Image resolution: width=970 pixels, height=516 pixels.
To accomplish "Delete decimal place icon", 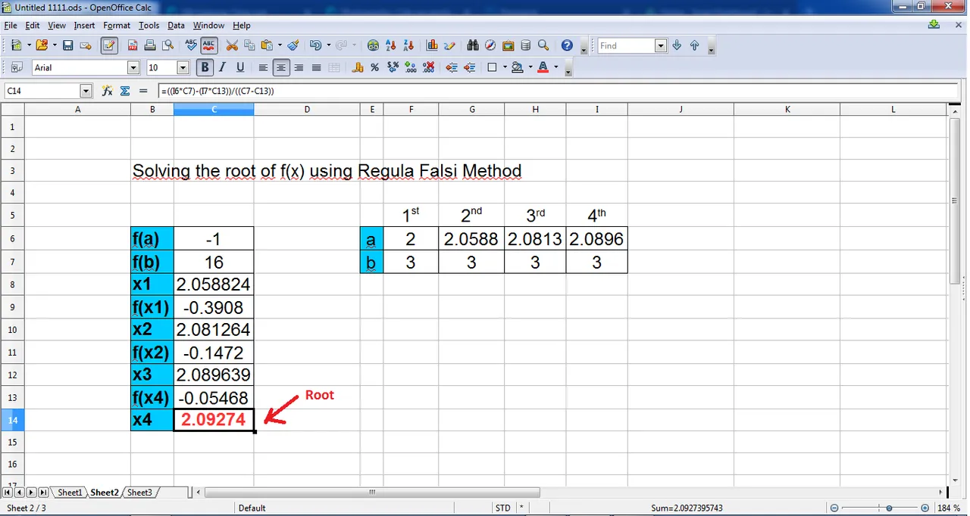I will tap(429, 68).
